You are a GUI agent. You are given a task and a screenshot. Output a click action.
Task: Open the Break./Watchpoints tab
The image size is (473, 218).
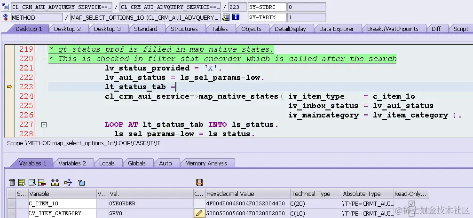click(393, 29)
